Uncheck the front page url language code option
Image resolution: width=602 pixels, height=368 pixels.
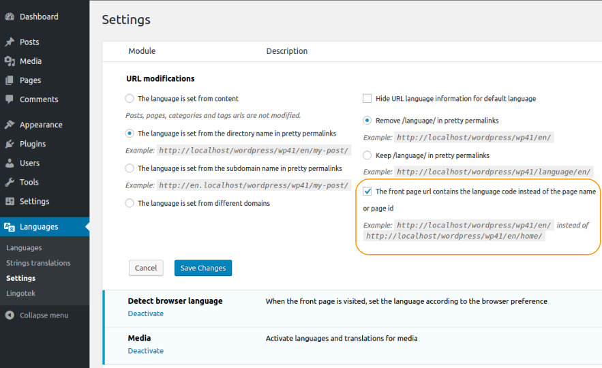coord(367,191)
